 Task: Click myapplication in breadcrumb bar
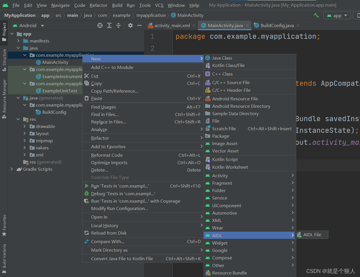coord(151,15)
